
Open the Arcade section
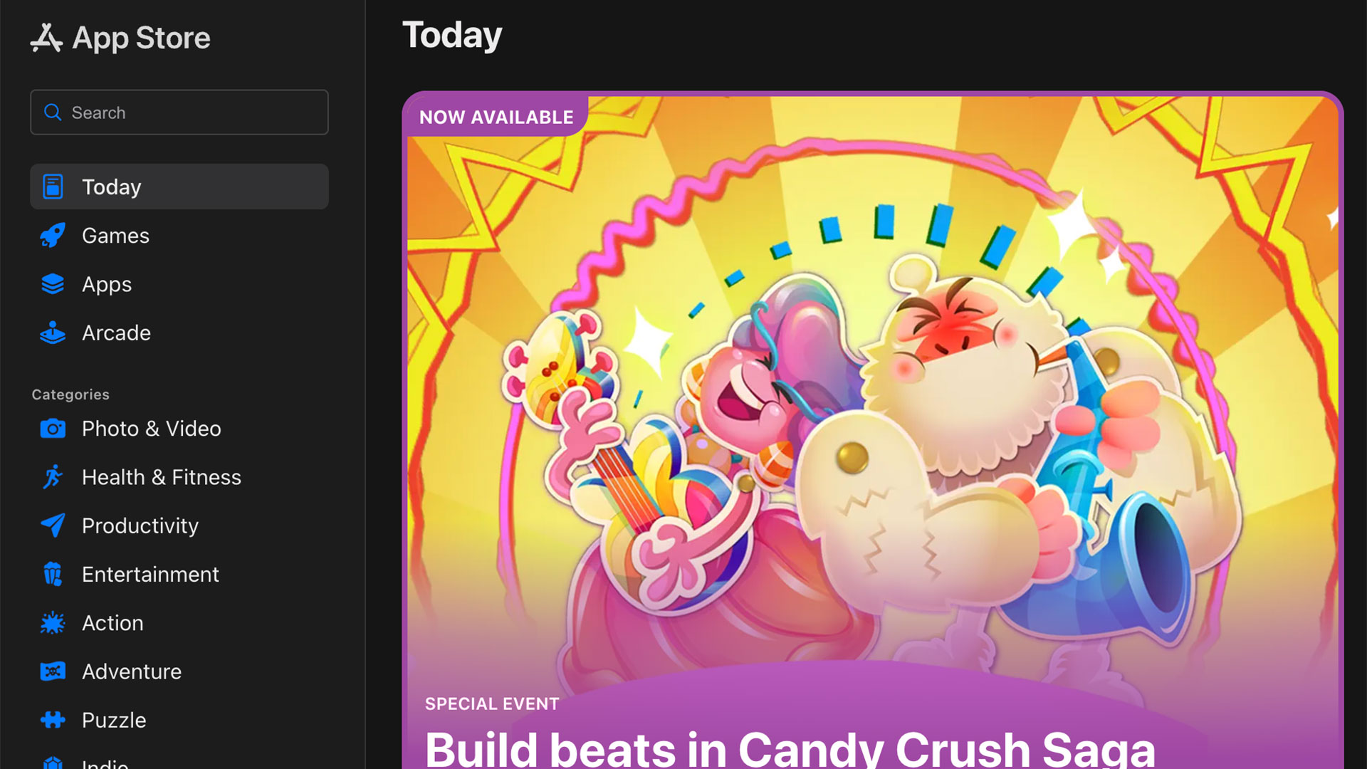179,333
